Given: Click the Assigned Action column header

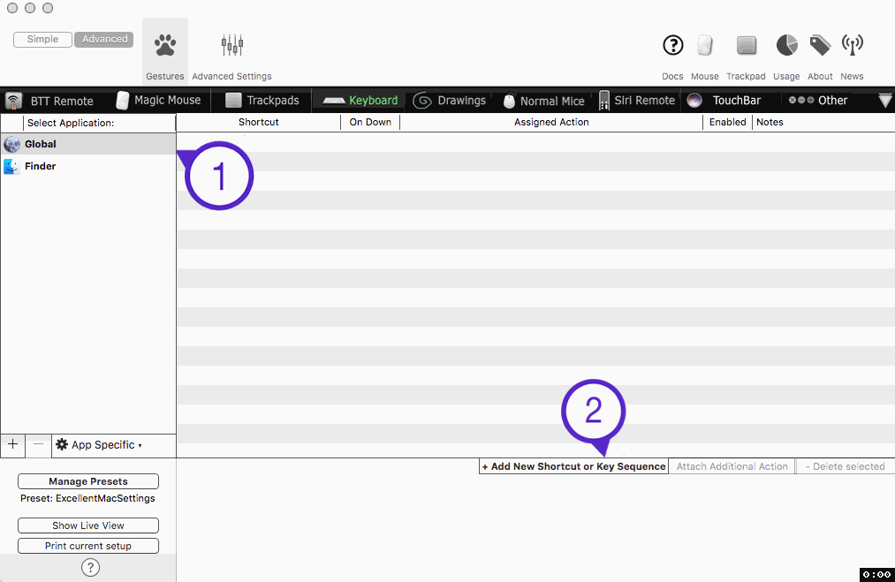Looking at the screenshot, I should (550, 122).
